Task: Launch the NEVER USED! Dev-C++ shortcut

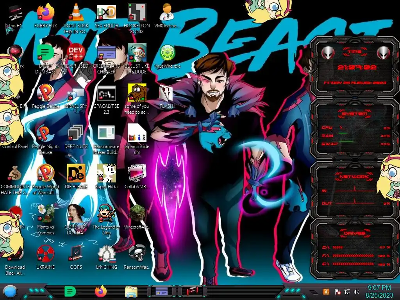Action: click(x=76, y=57)
